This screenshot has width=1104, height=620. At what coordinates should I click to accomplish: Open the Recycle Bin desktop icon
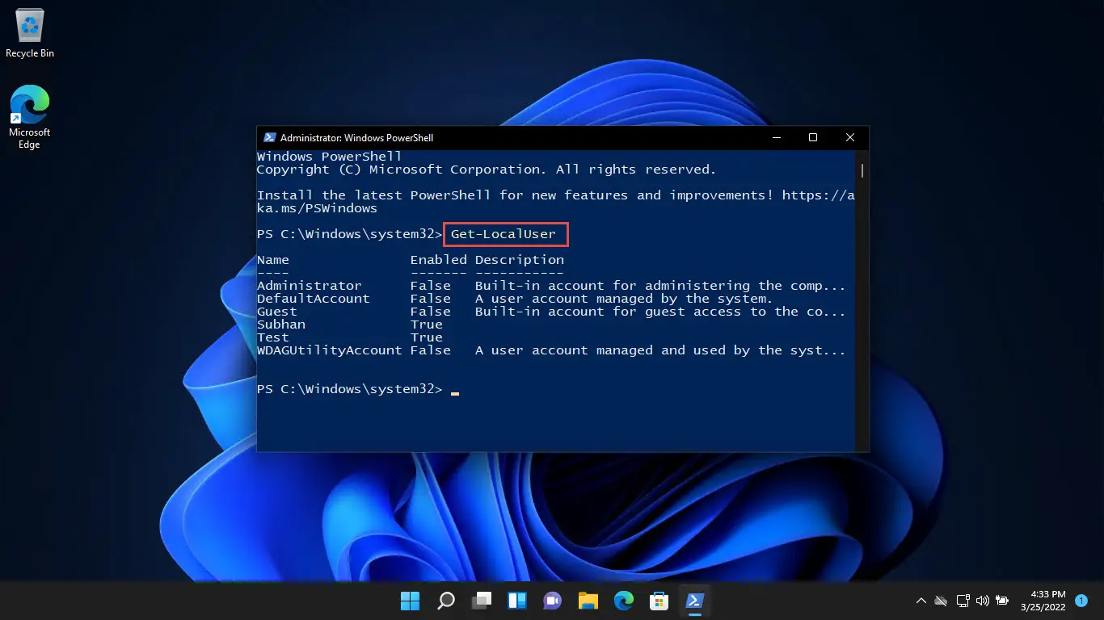click(30, 34)
